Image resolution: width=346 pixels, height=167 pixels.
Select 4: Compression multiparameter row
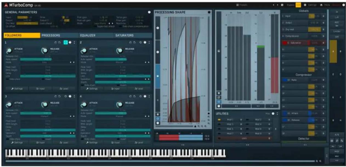304,36
